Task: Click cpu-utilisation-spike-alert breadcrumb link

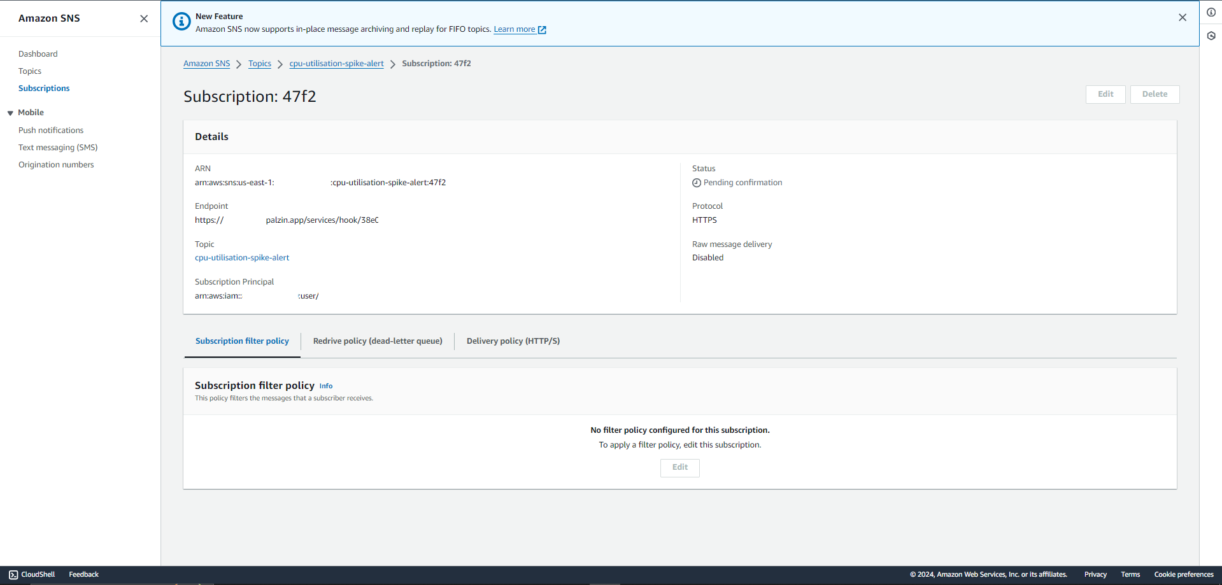Action: click(336, 64)
